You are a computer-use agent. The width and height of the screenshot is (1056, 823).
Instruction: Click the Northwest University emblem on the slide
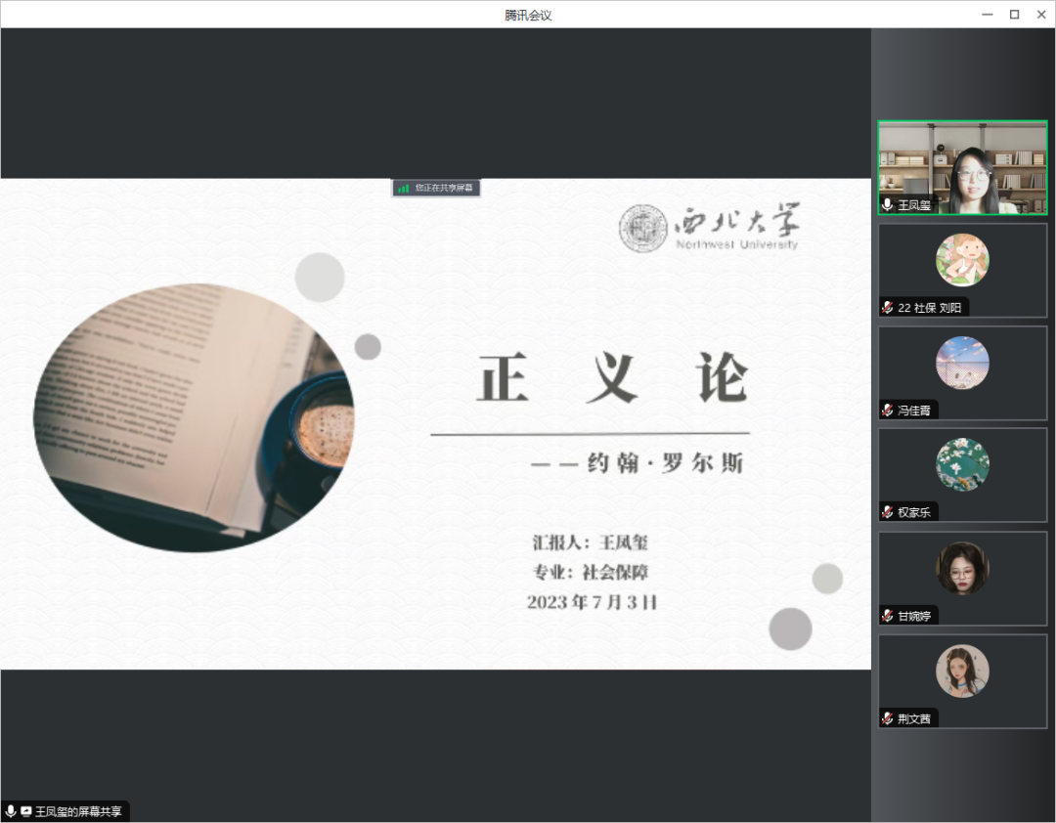[x=642, y=229]
